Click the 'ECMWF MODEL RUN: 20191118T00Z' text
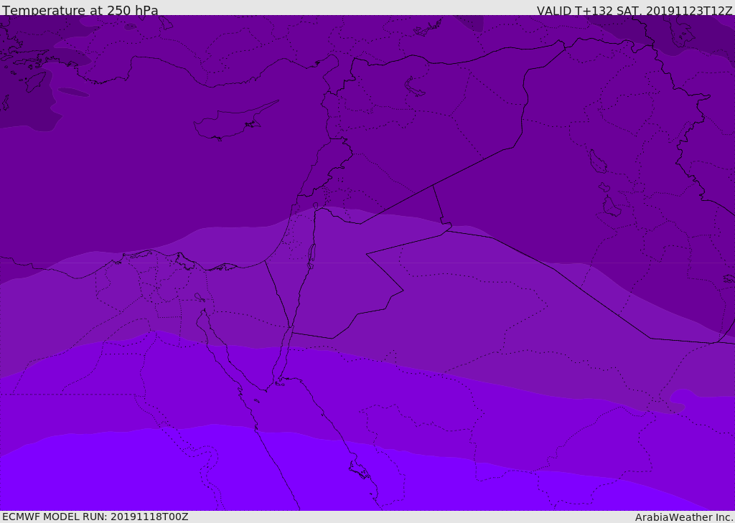Screen dimensions: 735x523 tap(95, 517)
